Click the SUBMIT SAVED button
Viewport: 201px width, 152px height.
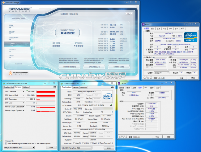tap(119, 67)
